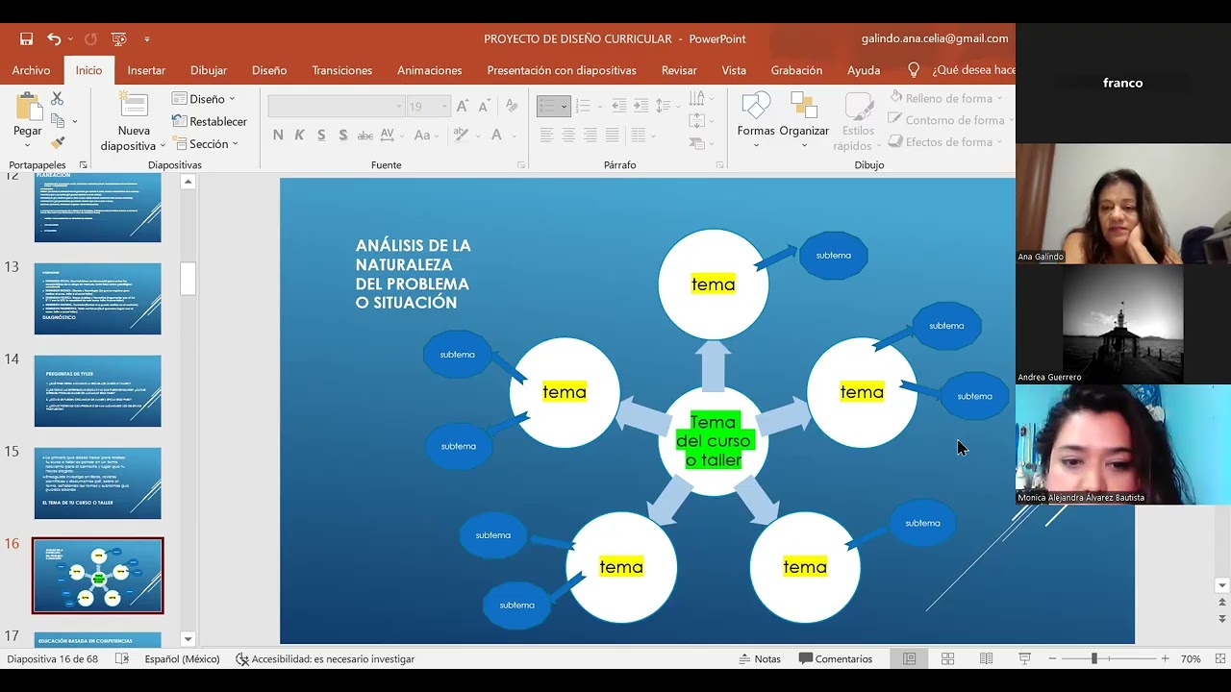Click text highlight color pen

pos(462,136)
